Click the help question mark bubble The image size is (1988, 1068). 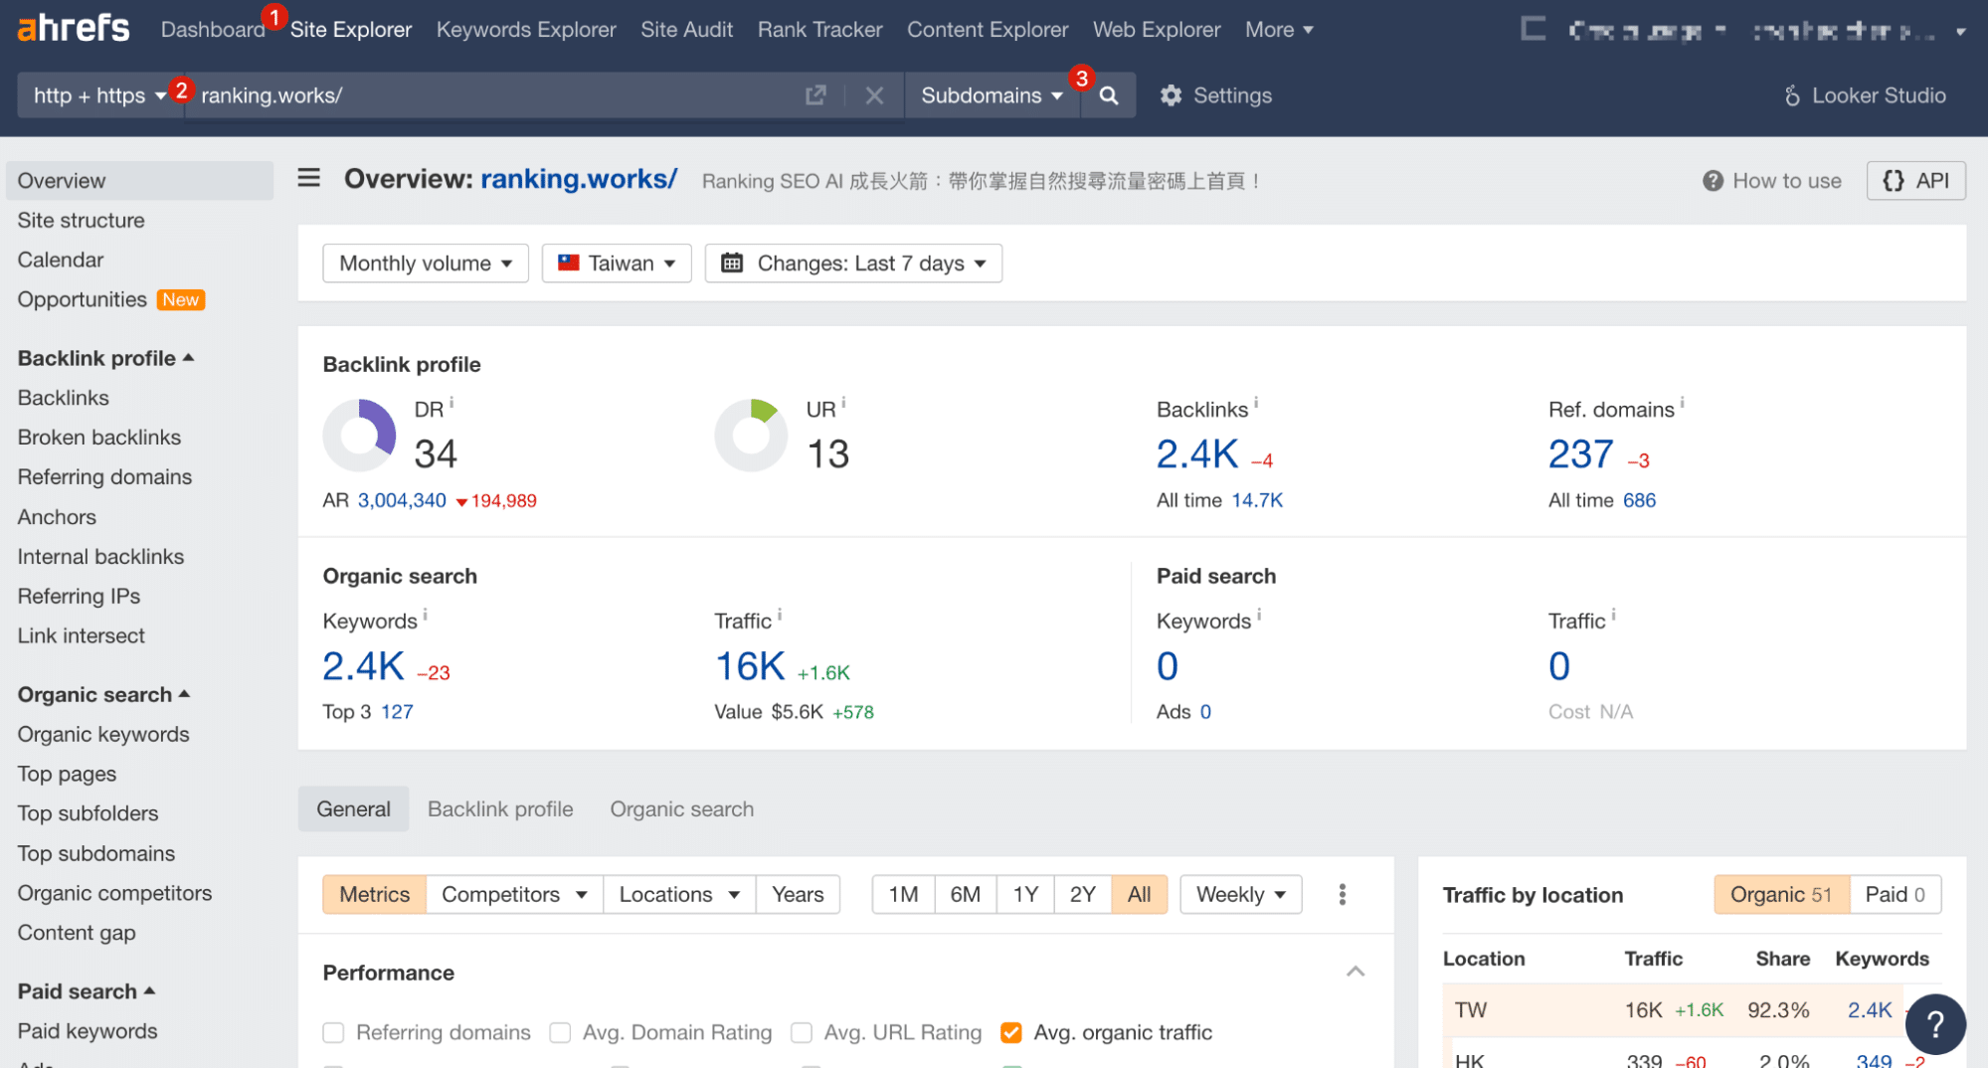(1934, 1023)
